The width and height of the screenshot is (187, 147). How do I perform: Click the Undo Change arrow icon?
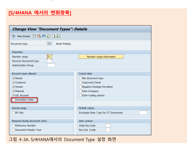point(44,36)
